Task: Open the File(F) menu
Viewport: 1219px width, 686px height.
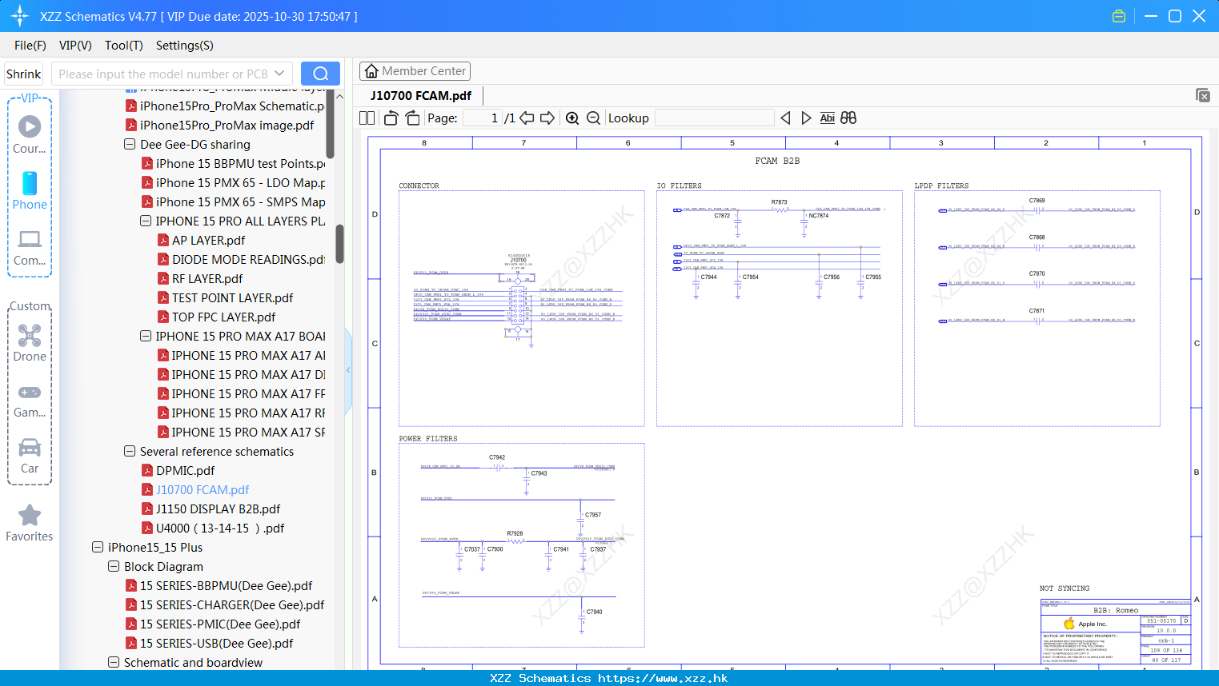Action: click(x=30, y=46)
